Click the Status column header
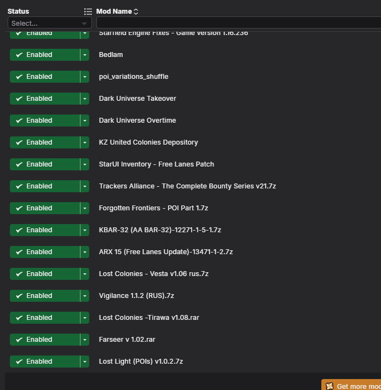Screen dimensions: 381x390 coord(18,12)
